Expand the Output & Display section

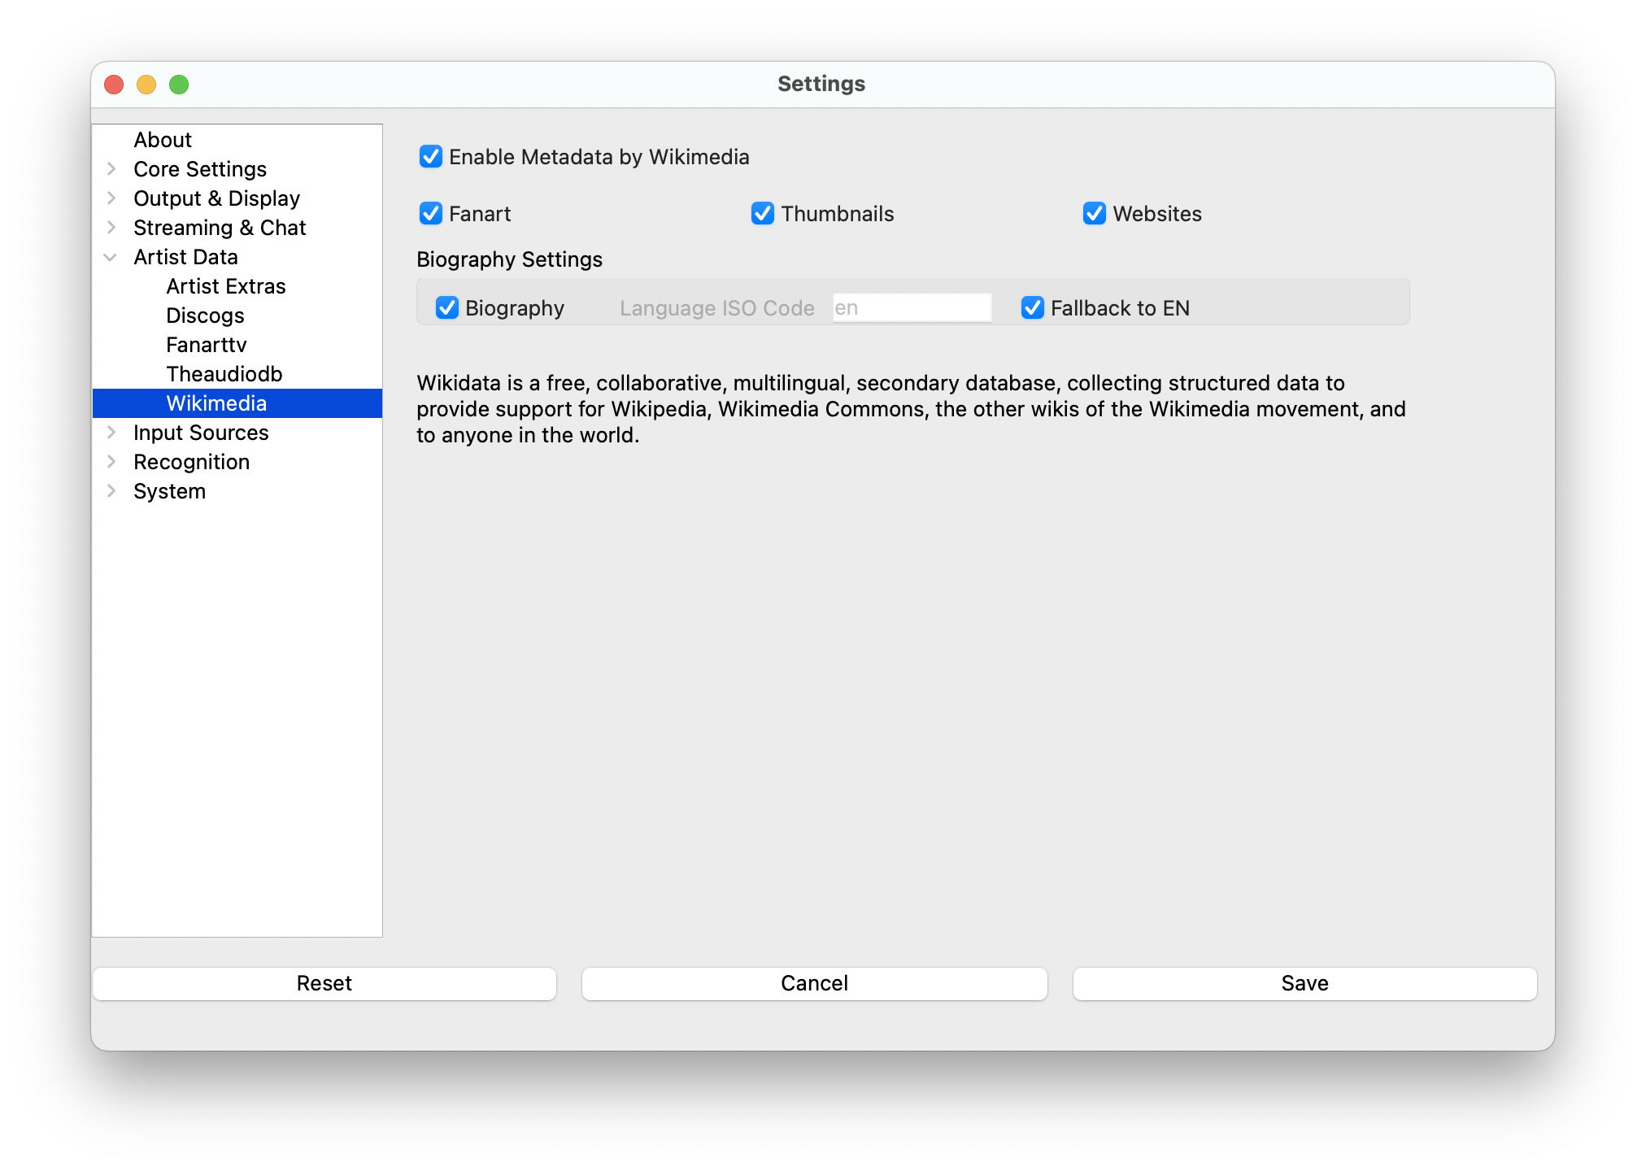tap(111, 198)
